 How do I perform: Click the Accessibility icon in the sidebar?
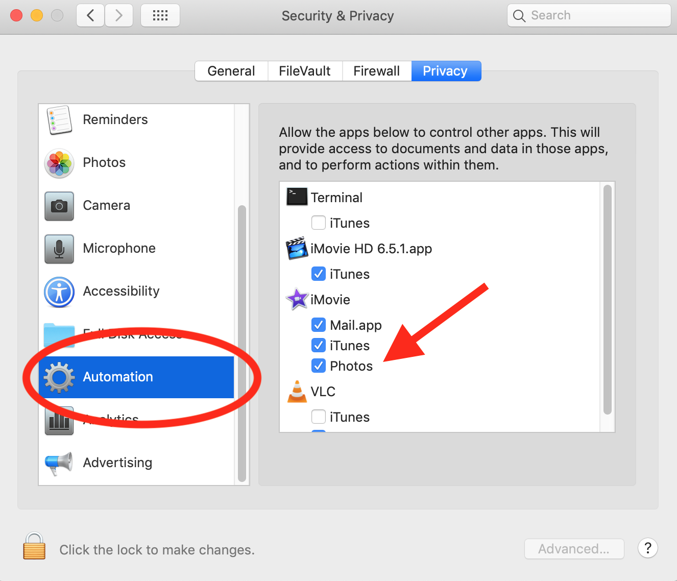[59, 292]
